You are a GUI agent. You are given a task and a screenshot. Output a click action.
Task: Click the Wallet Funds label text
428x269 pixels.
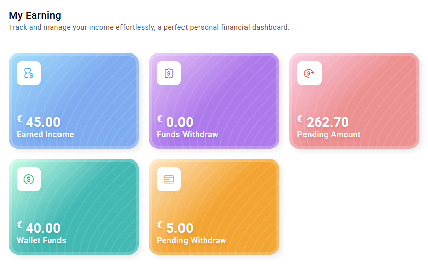[41, 241]
